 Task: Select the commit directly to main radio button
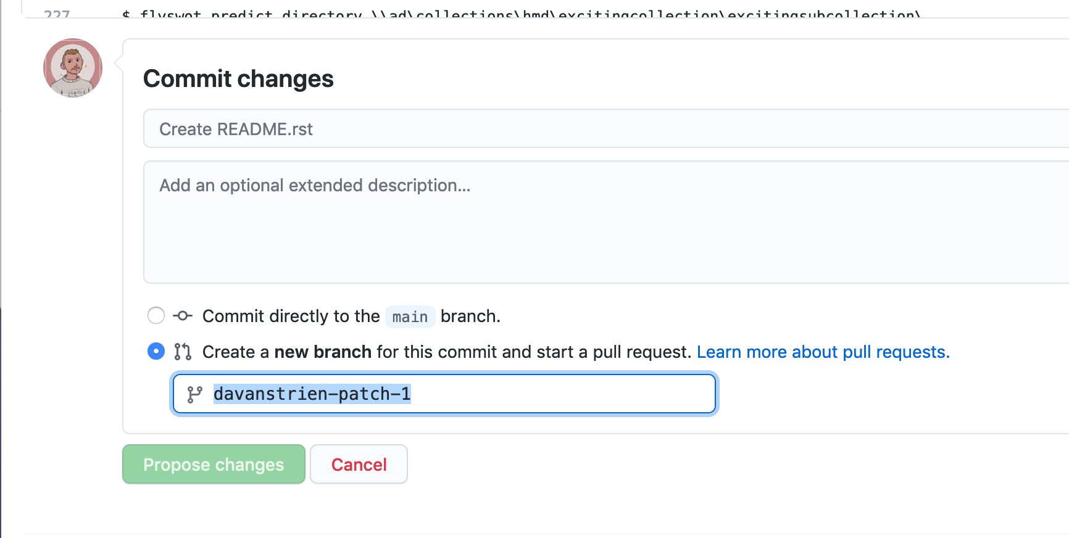point(156,316)
